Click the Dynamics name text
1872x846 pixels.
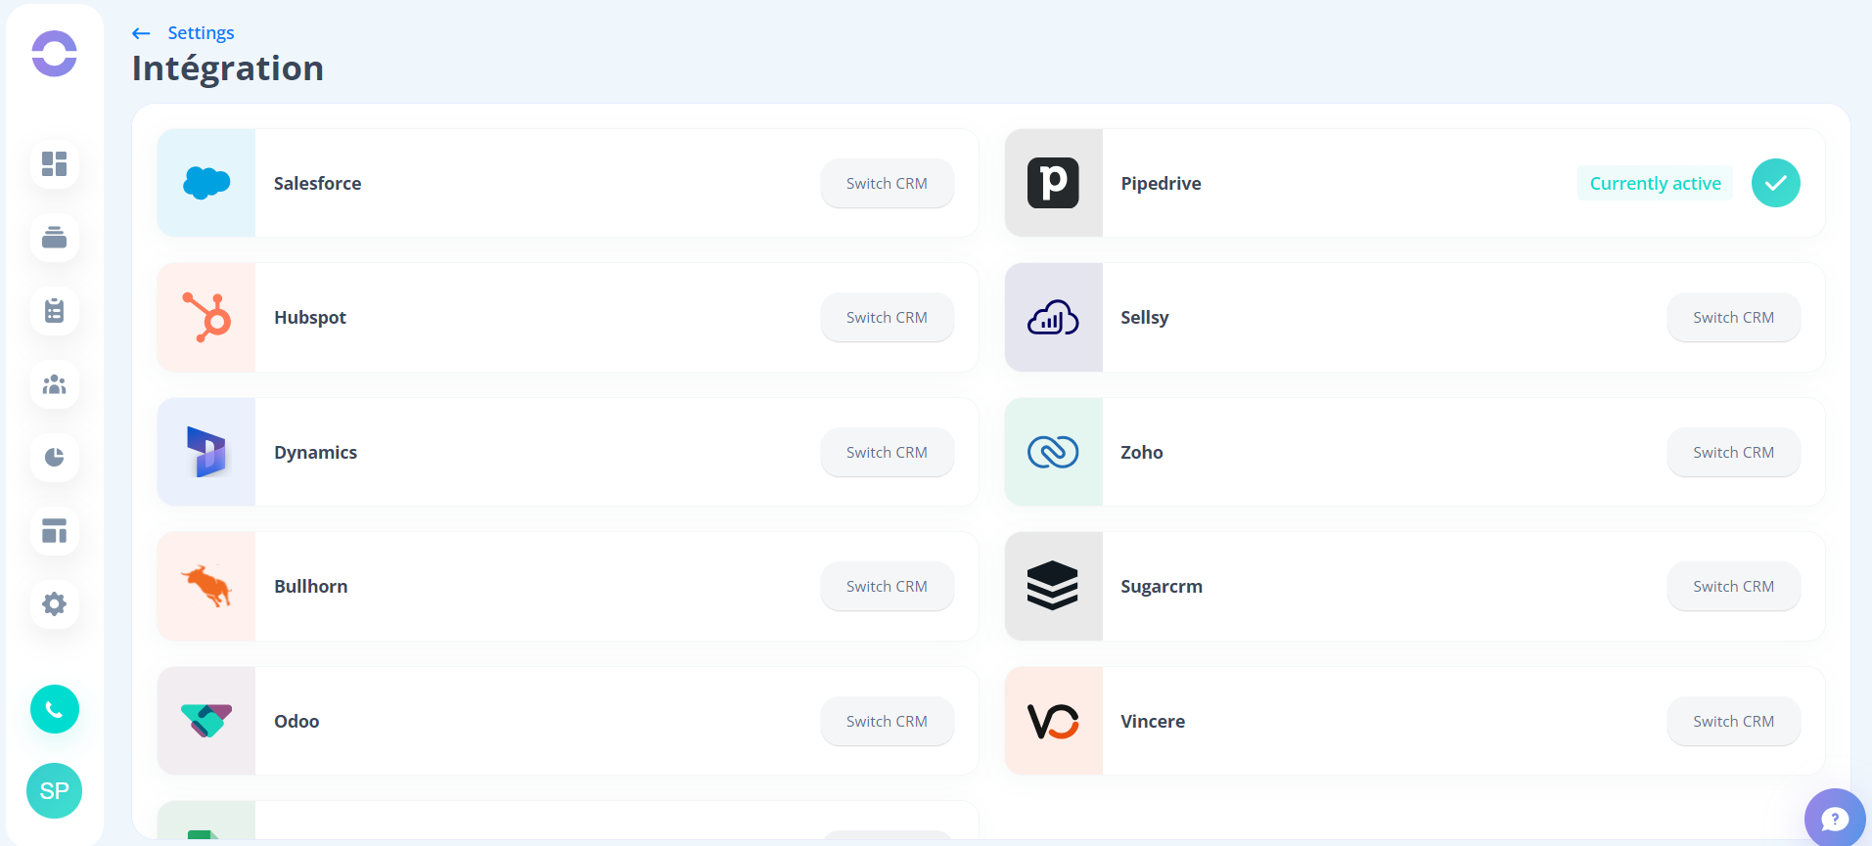(x=315, y=452)
